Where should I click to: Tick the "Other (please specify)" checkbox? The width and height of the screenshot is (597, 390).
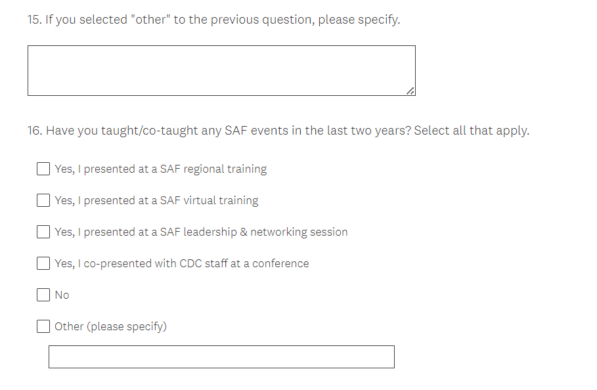click(x=43, y=326)
